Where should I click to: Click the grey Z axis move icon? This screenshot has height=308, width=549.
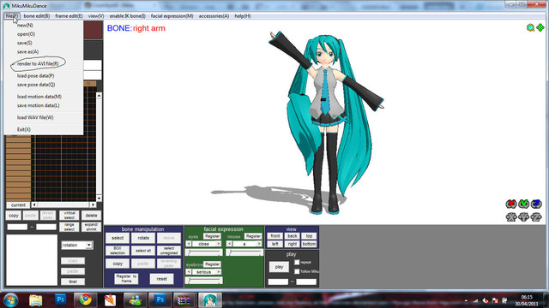tap(536, 217)
